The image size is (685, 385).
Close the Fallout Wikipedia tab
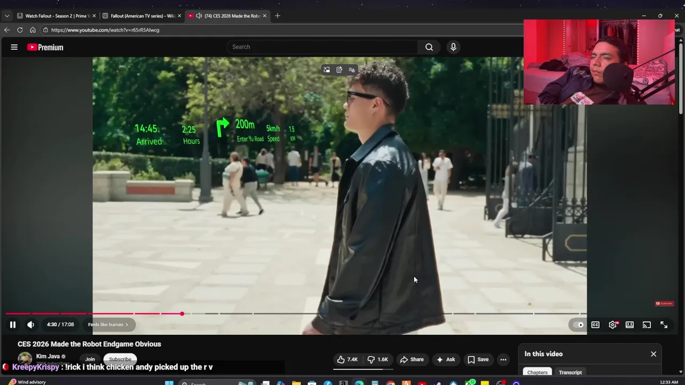click(179, 16)
